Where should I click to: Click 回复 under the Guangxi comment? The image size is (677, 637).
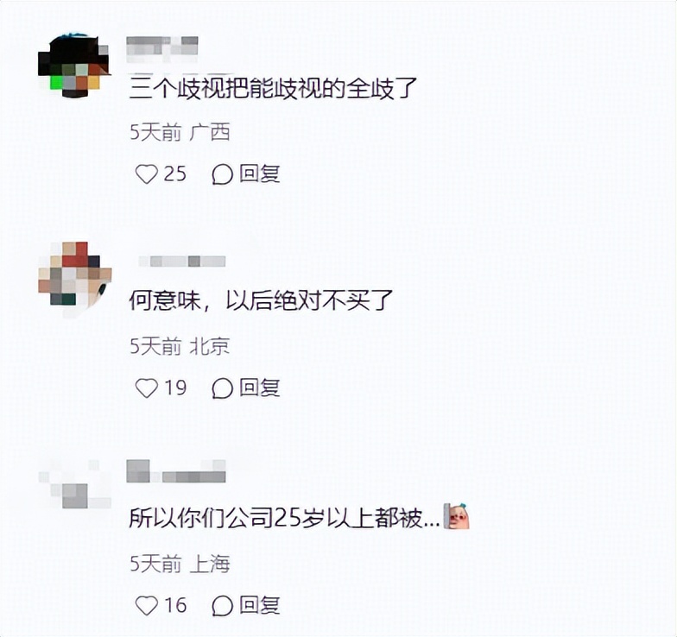coord(259,174)
